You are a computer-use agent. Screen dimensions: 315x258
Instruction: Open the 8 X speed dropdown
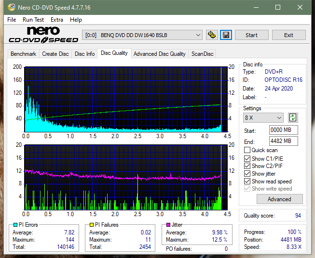click(263, 117)
